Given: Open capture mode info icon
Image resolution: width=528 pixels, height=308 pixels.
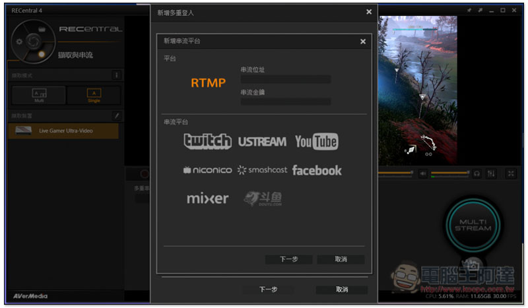Looking at the screenshot, I should tap(117, 75).
